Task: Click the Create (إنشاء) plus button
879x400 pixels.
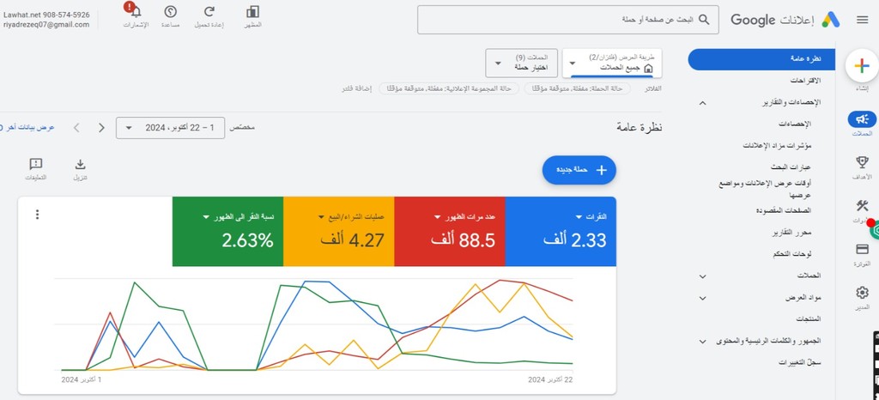Action: pyautogui.click(x=862, y=66)
